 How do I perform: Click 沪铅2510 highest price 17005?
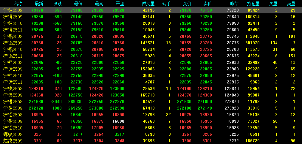pos(97,128)
